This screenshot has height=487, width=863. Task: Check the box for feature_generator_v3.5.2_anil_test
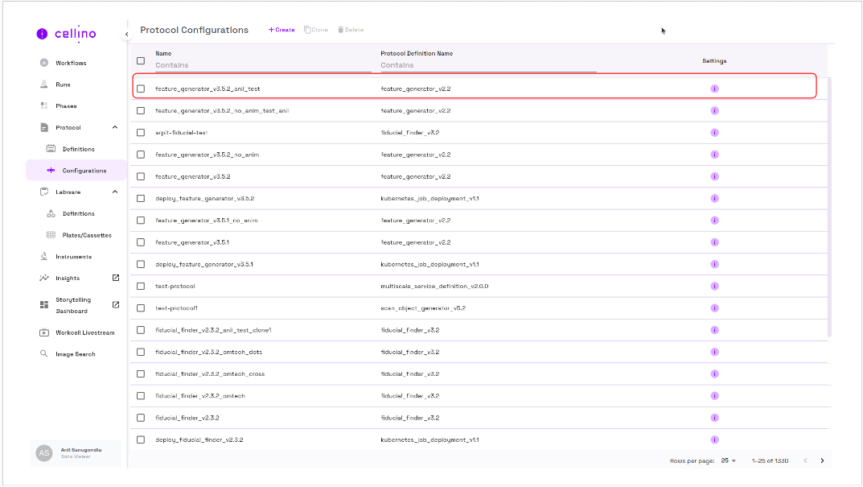point(141,89)
